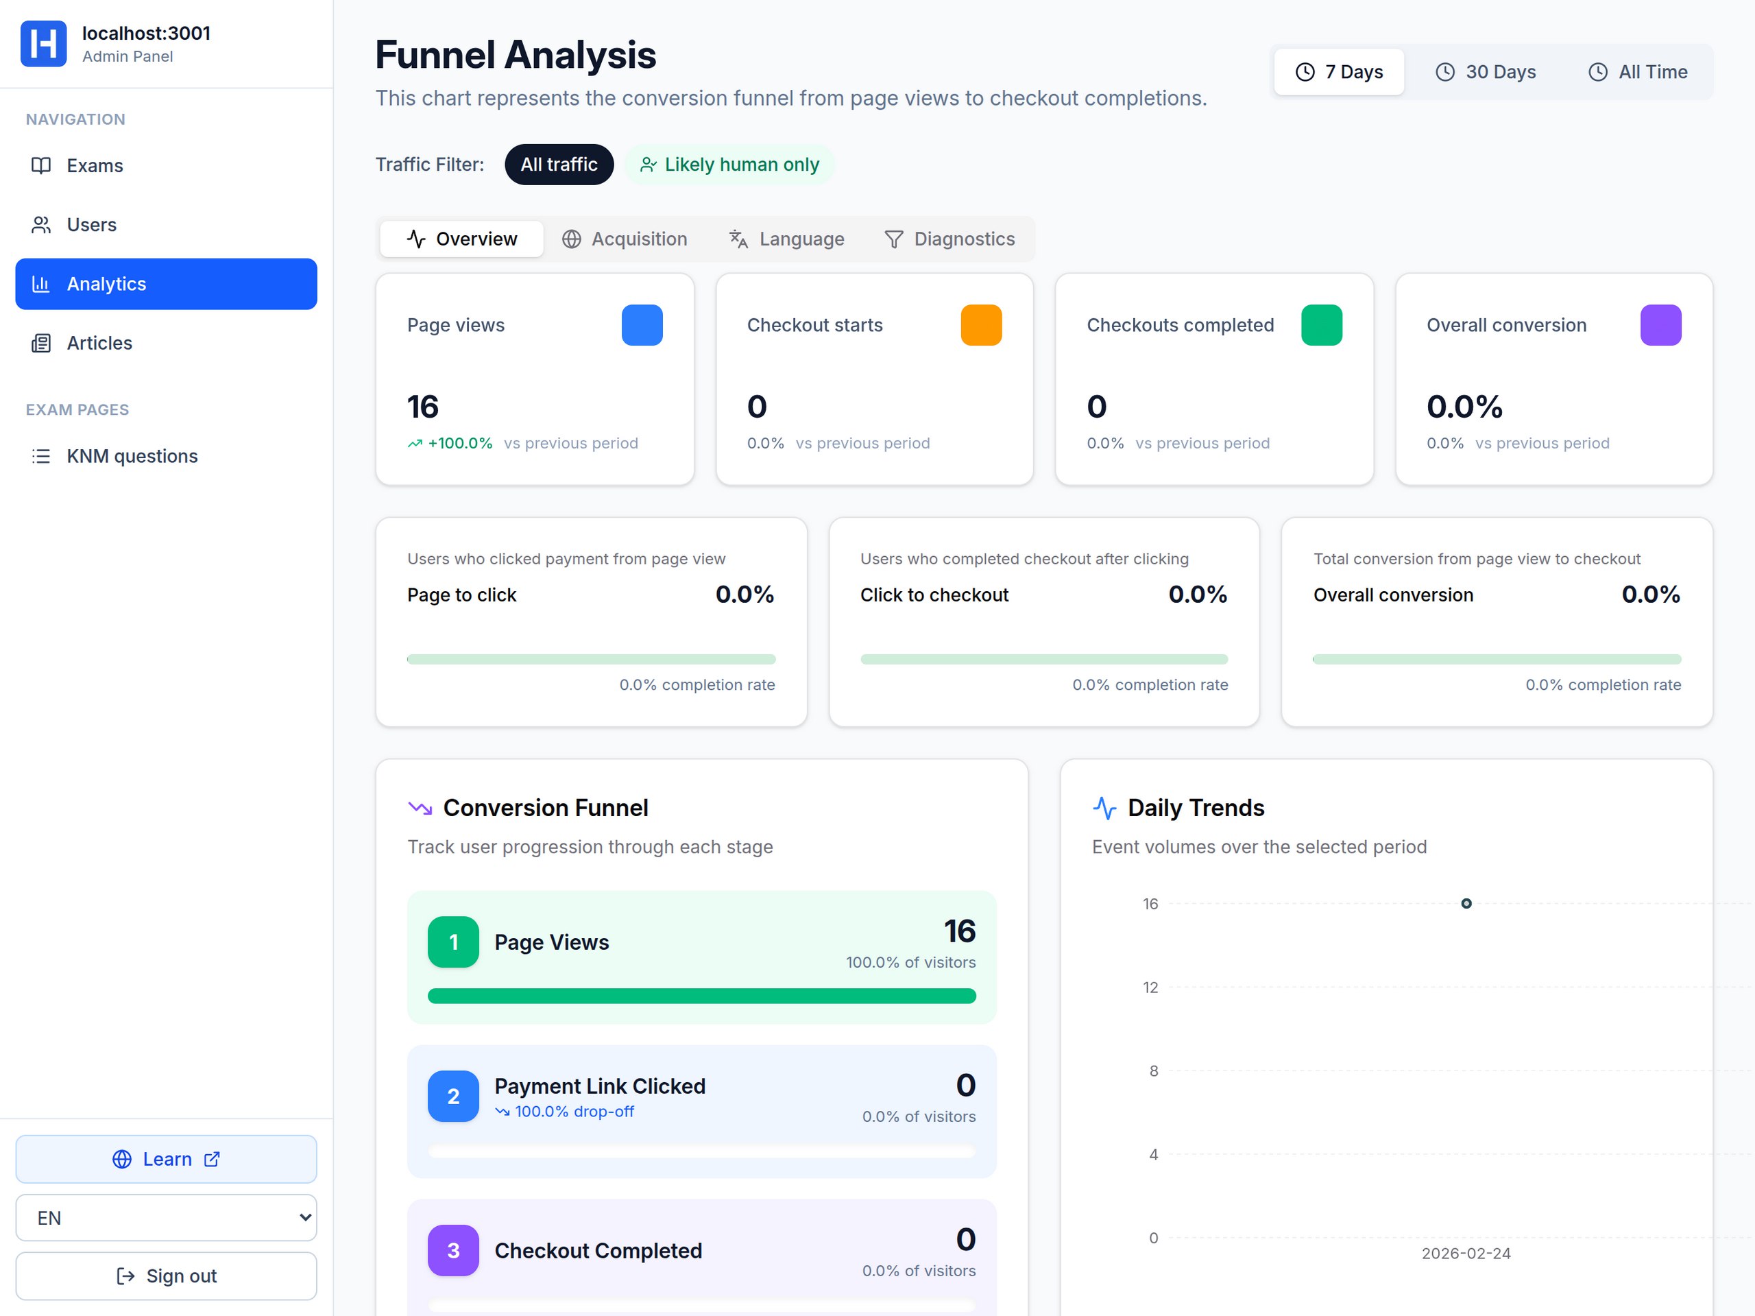Open the Acquisition tab
The height and width of the screenshot is (1316, 1755).
[625, 239]
